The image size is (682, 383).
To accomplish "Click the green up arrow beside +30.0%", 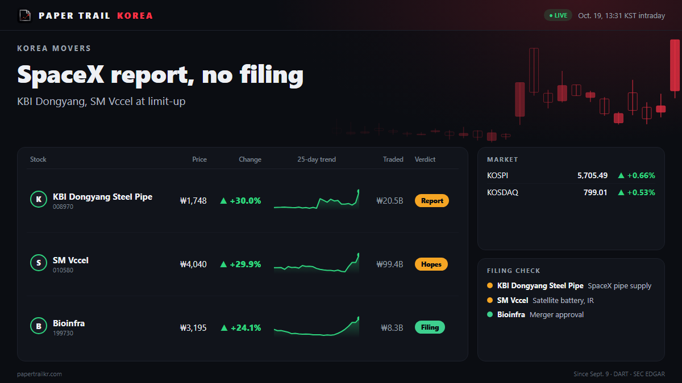I will pos(223,201).
